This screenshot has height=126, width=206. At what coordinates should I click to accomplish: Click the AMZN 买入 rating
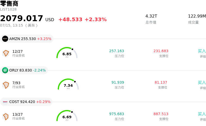coord(202,51)
